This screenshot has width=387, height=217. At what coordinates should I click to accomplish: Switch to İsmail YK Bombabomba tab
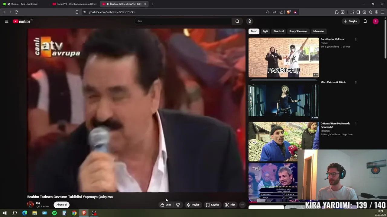tap(74, 4)
